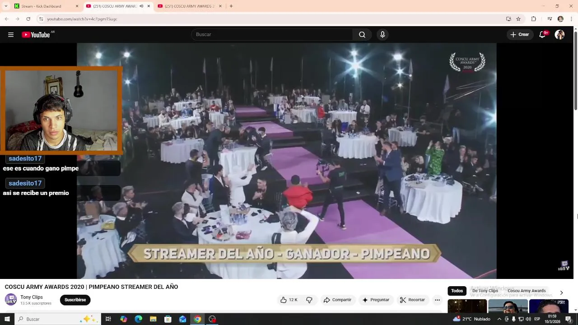Open Task View in the taskbar

108,319
